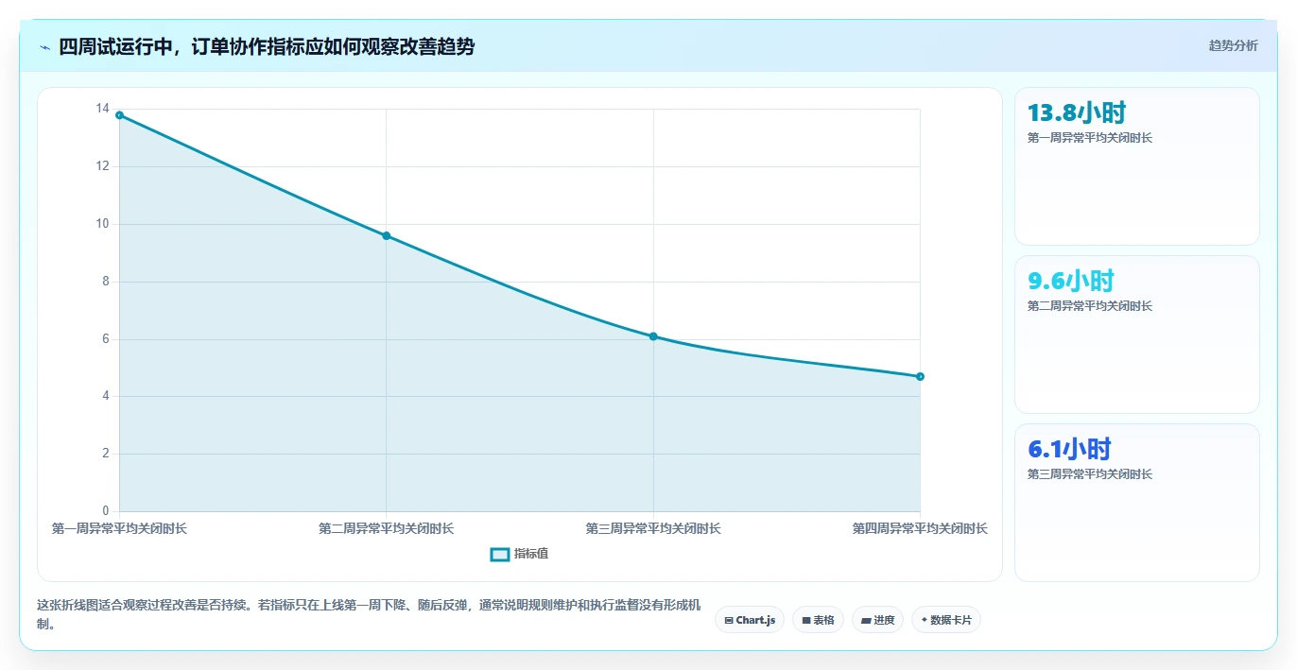Screen dimensions: 1297x670
Task: Click the lightning icon beside the title
Action: click(44, 47)
